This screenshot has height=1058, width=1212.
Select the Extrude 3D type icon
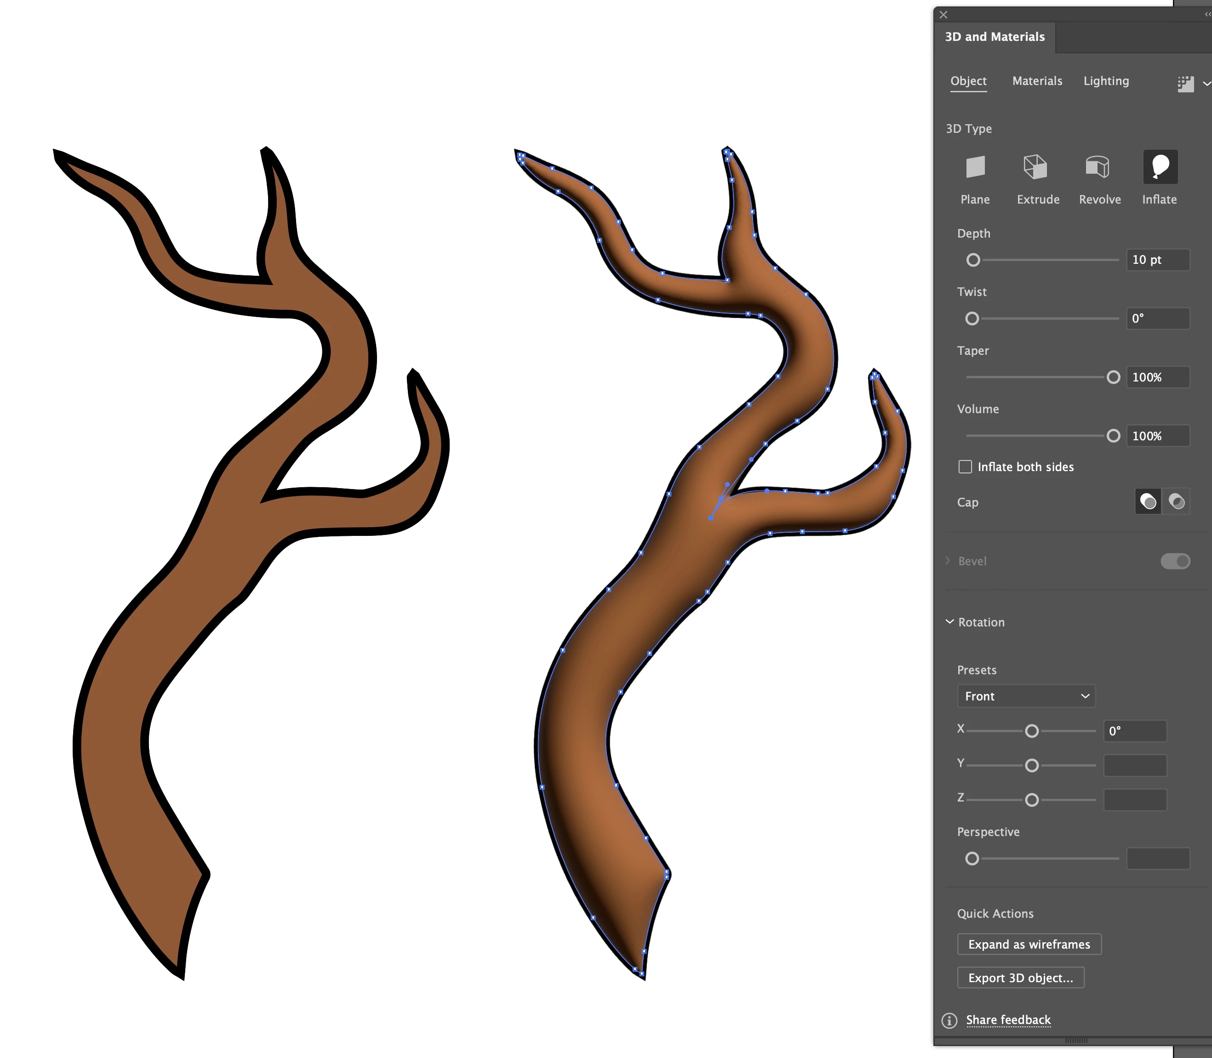[x=1035, y=167]
